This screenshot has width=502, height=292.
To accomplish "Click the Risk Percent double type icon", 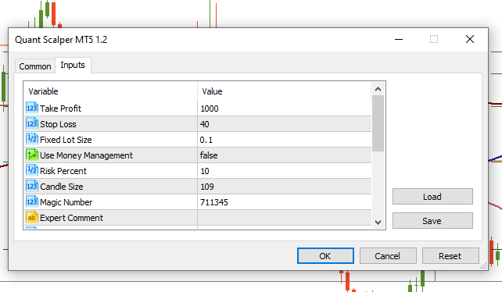I will tap(32, 171).
